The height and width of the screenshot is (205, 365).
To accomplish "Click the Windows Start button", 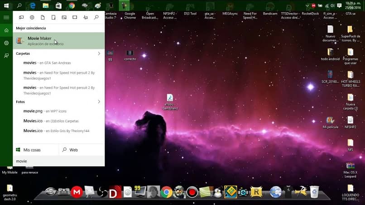I will pos(6,5).
